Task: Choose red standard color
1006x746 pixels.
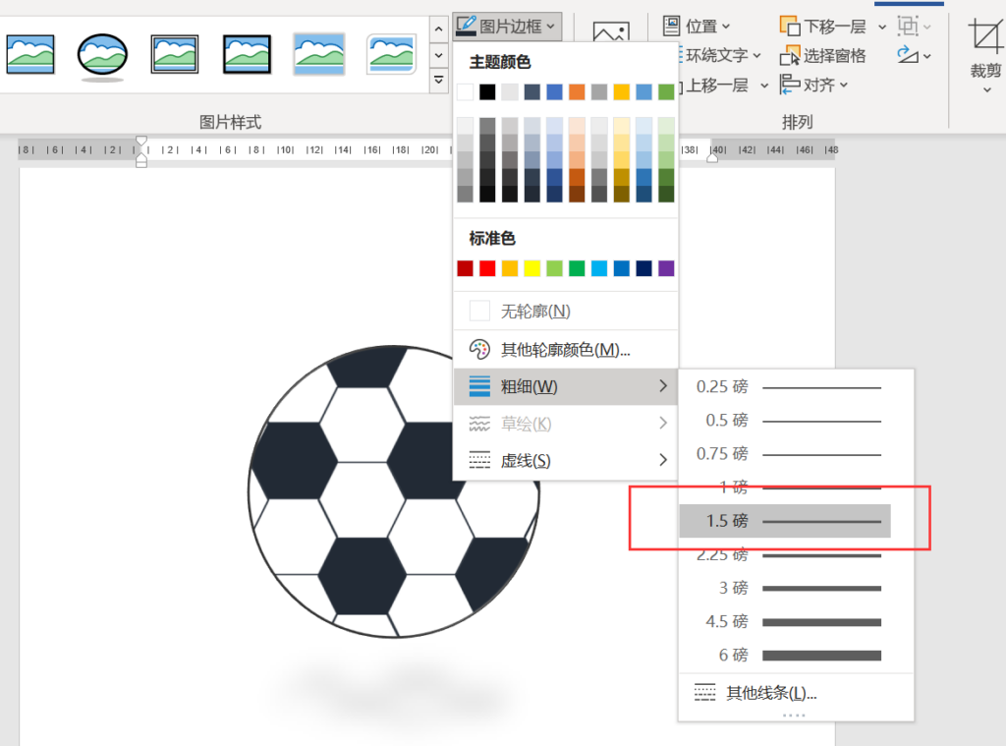Action: pyautogui.click(x=487, y=268)
